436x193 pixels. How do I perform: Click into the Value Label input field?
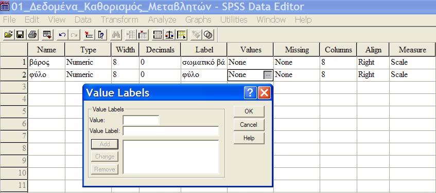(171, 131)
